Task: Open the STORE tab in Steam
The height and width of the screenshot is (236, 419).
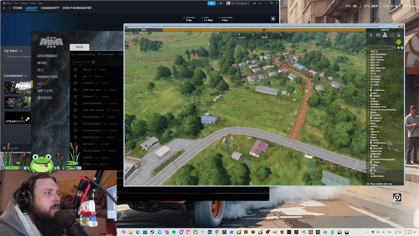Action: tap(18, 8)
